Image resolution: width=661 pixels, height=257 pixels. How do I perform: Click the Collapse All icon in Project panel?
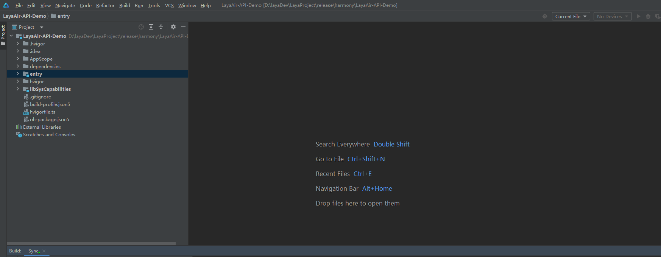(161, 27)
